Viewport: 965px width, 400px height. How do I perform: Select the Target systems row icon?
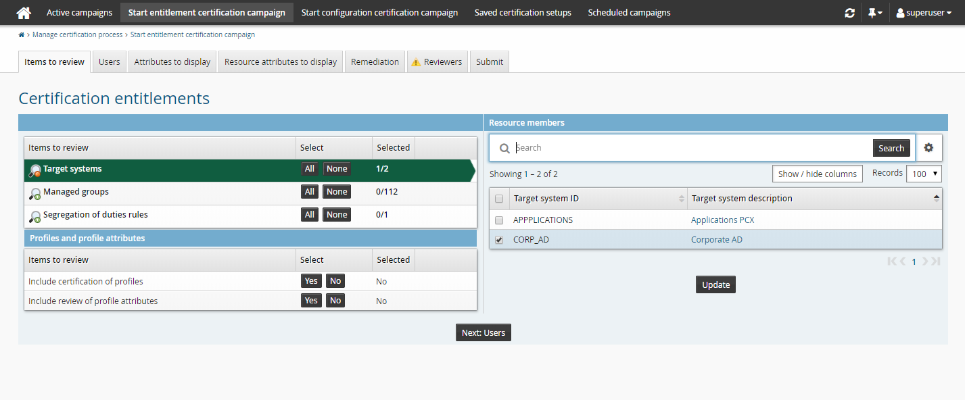pos(35,171)
